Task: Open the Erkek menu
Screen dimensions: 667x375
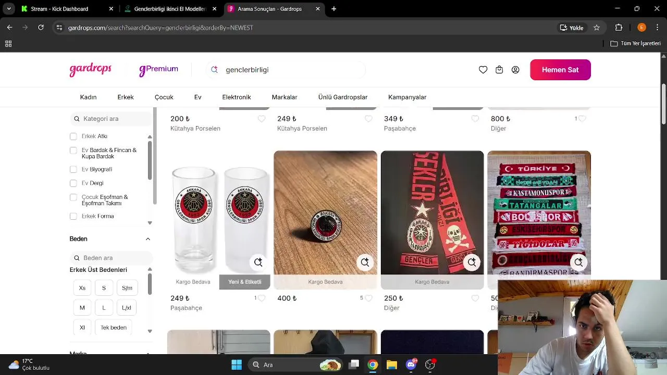Action: click(126, 97)
